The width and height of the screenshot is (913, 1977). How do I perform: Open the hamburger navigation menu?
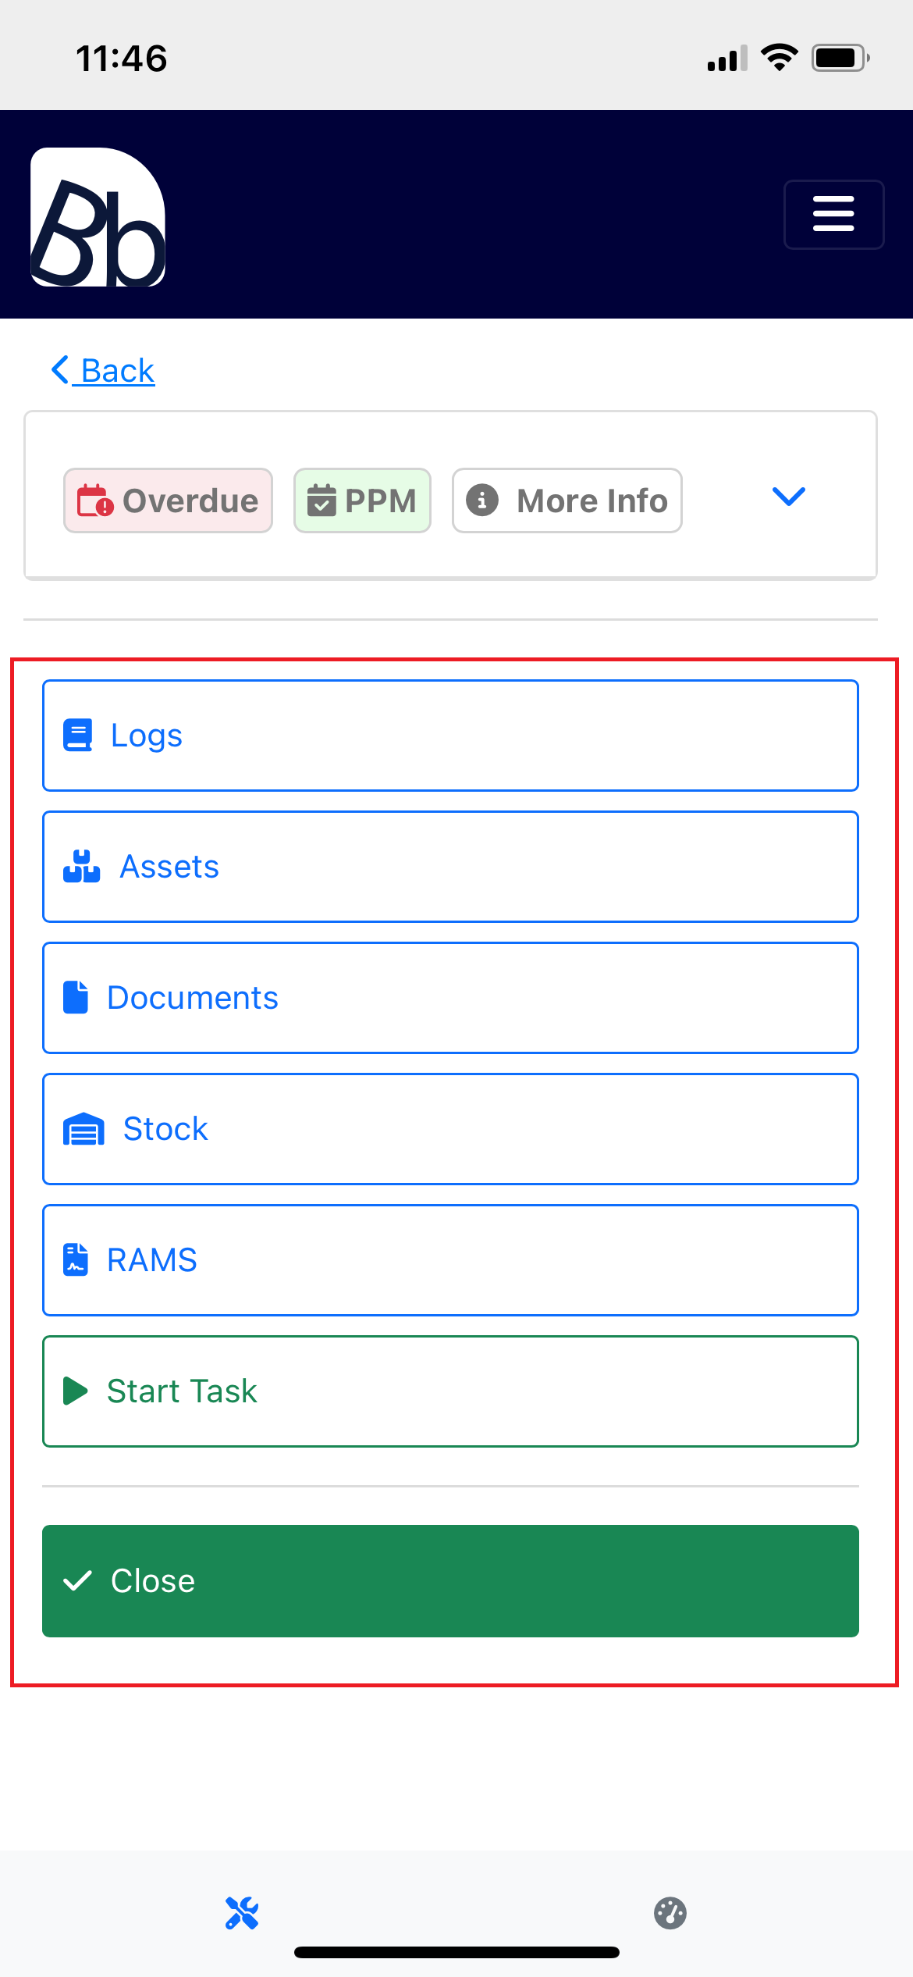[833, 215]
